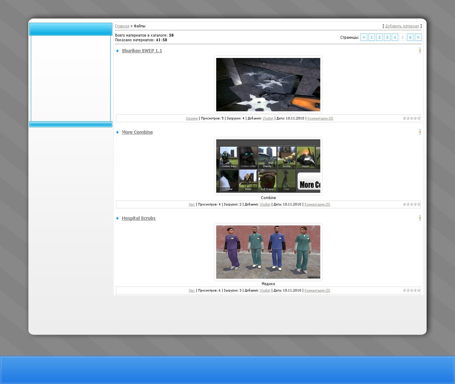Open the orange arrow icon beside More Combine
The width and height of the screenshot is (455, 384).
coord(420,132)
